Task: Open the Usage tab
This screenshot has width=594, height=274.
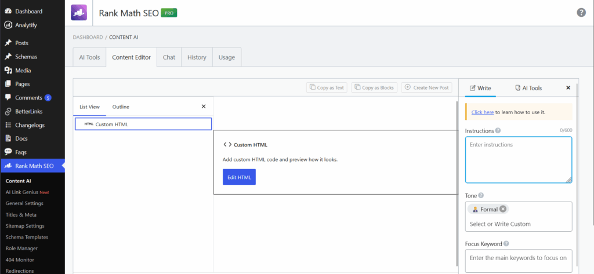Action: [227, 57]
